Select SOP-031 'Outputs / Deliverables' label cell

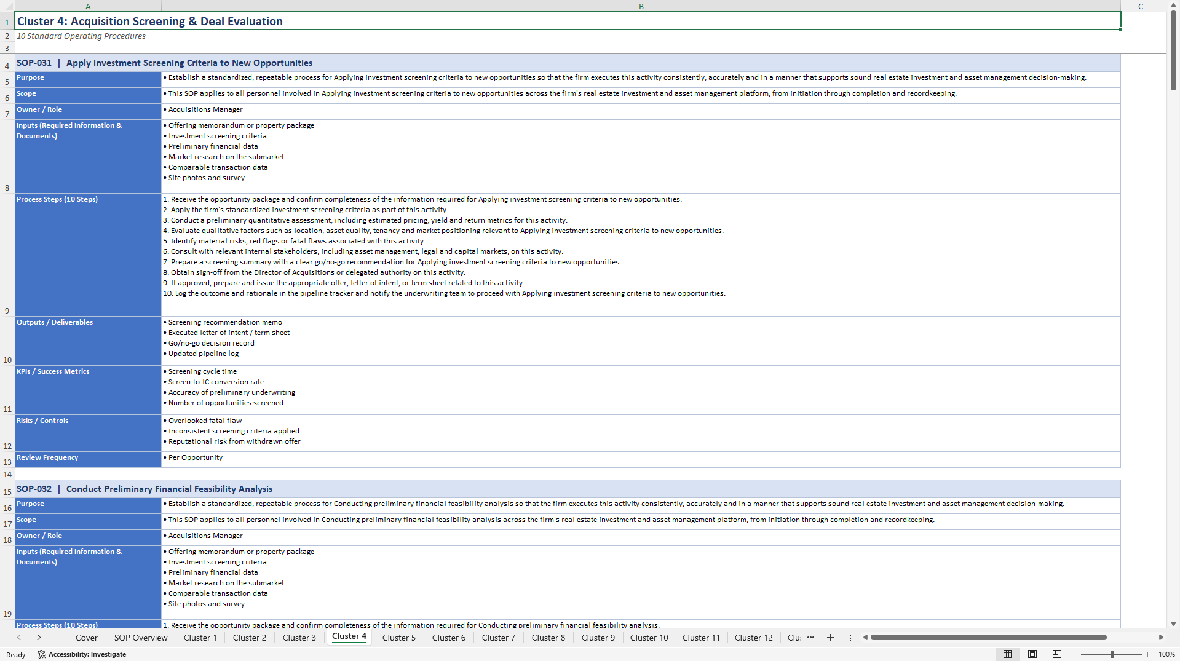(88, 341)
